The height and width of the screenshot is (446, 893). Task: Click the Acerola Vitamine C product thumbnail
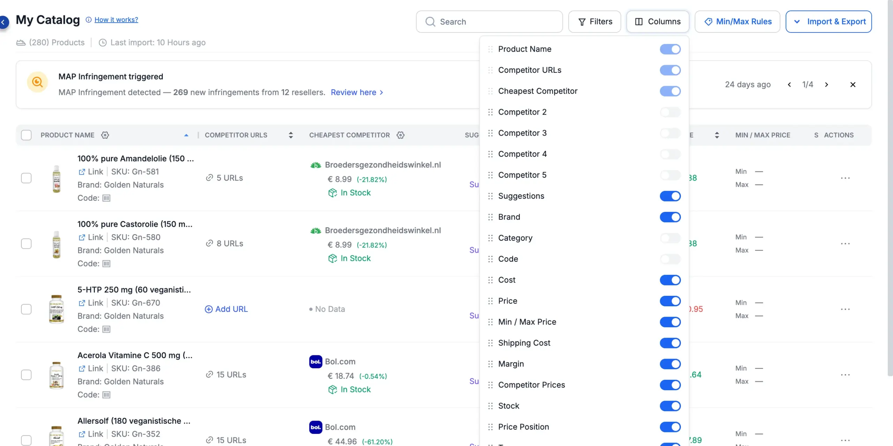pyautogui.click(x=56, y=375)
